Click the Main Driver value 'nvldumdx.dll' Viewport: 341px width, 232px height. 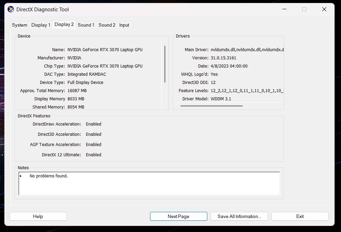[x=247, y=49]
